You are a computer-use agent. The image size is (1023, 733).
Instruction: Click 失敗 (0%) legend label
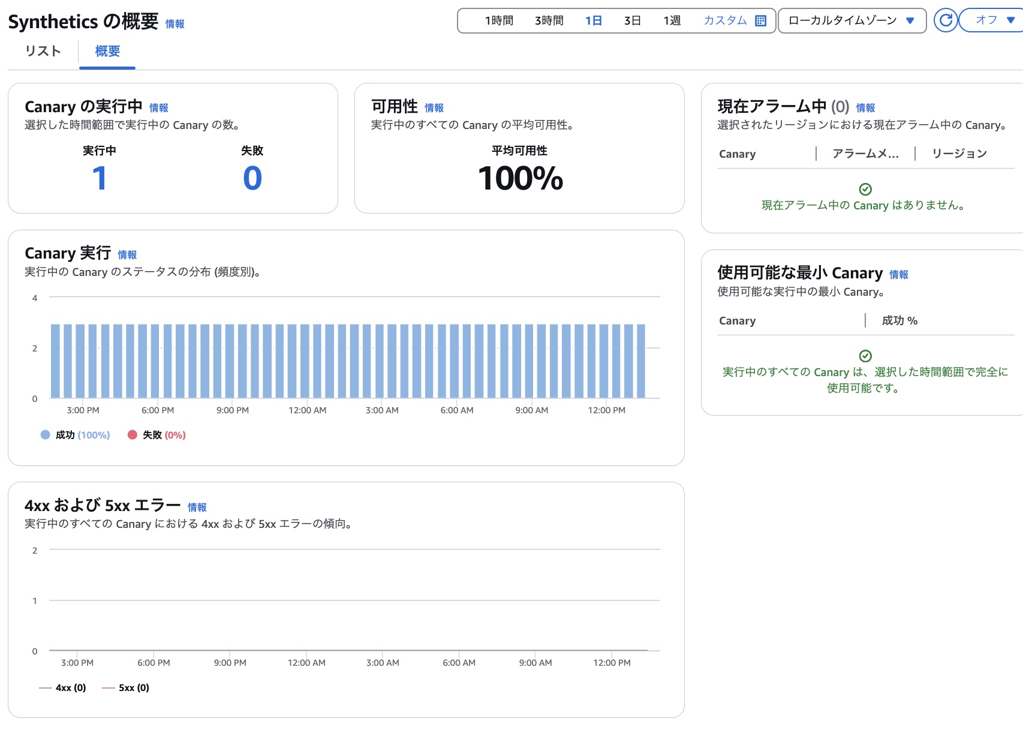(164, 435)
